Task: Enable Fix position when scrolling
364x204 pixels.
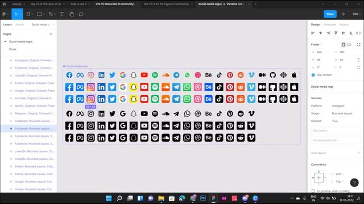Action: tap(313, 191)
